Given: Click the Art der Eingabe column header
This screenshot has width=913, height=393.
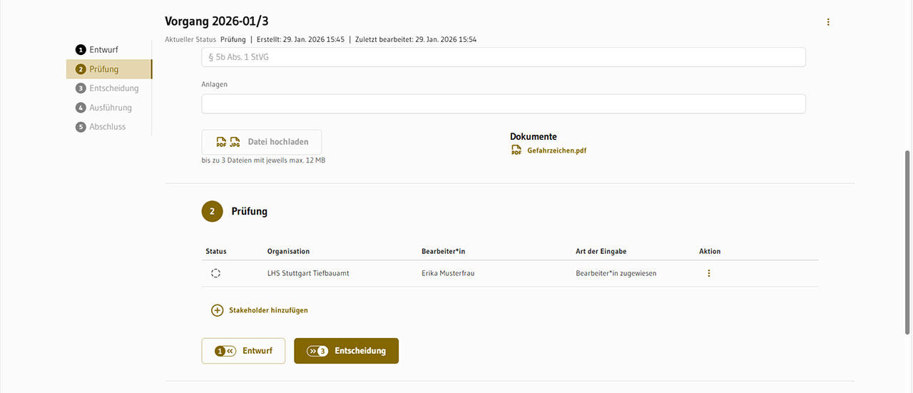Looking at the screenshot, I should click(x=601, y=251).
